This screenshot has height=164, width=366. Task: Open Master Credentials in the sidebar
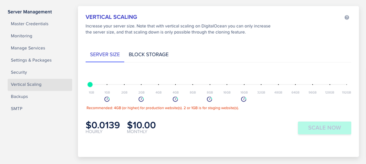pyautogui.click(x=30, y=24)
